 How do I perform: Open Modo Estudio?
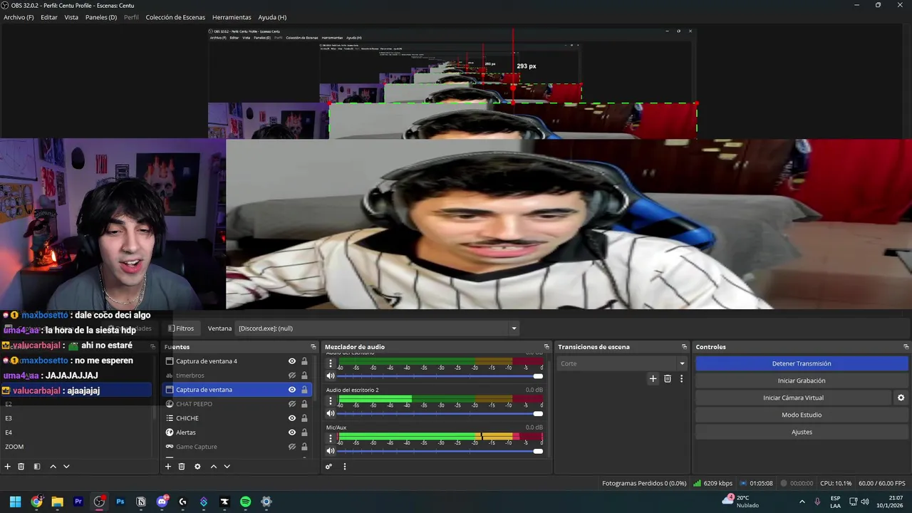[x=802, y=415]
